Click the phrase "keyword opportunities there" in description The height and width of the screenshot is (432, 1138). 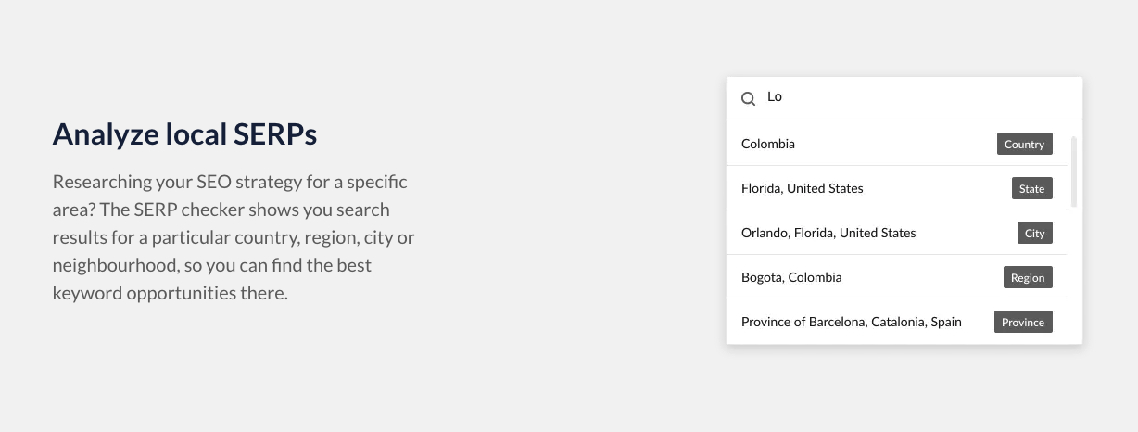click(171, 293)
